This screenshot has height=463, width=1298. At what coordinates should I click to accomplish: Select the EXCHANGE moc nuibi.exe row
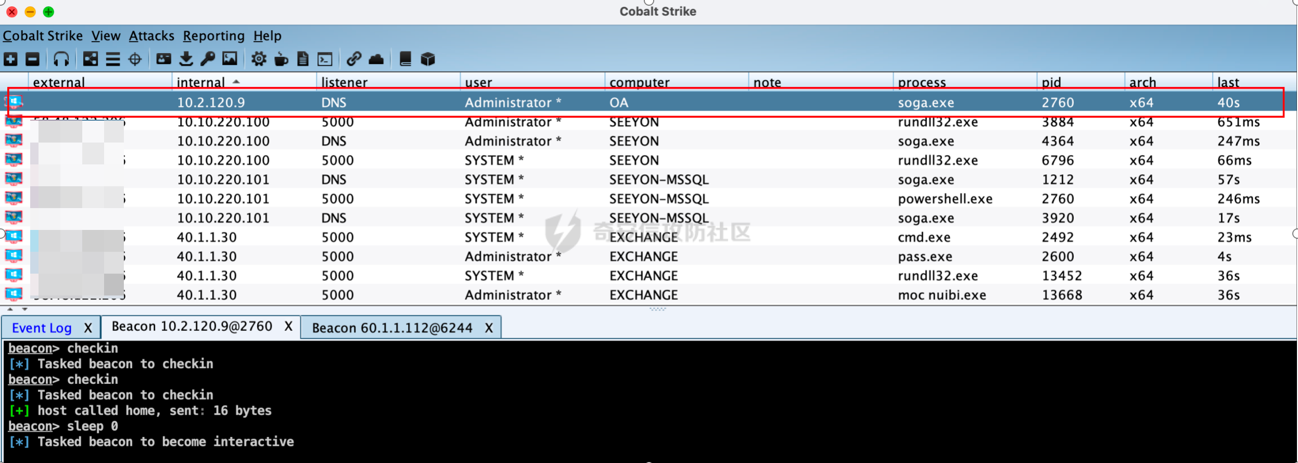[648, 295]
